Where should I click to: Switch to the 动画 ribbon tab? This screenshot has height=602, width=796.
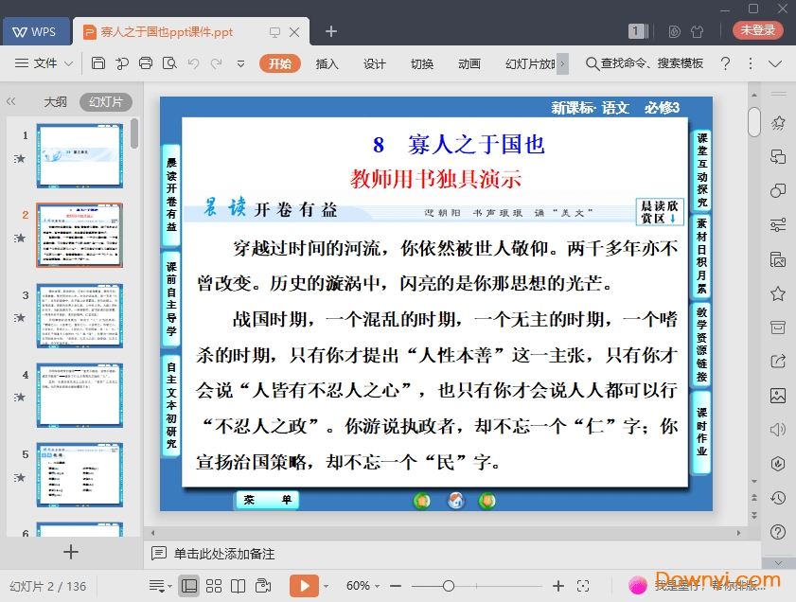point(469,63)
